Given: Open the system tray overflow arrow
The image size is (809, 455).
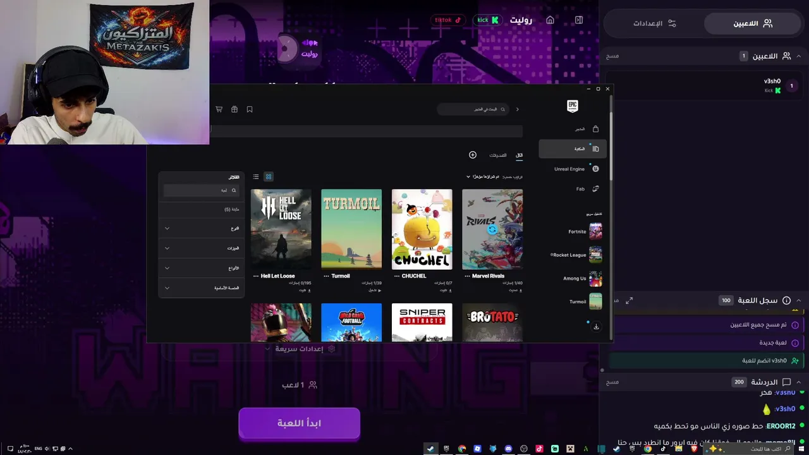Looking at the screenshot, I should 70,449.
